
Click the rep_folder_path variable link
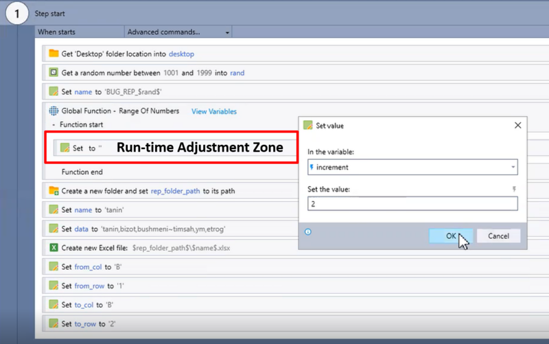176,191
